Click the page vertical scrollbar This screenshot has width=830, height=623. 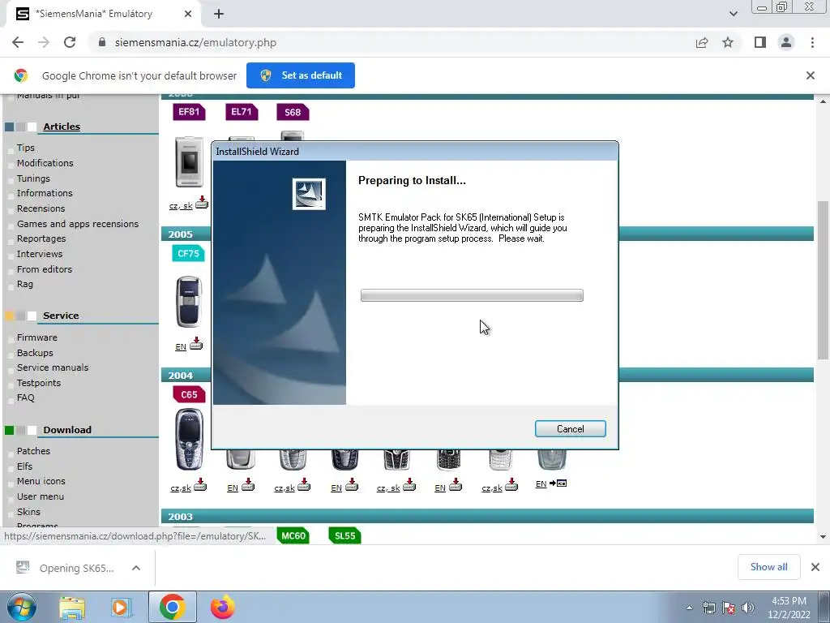(x=823, y=280)
